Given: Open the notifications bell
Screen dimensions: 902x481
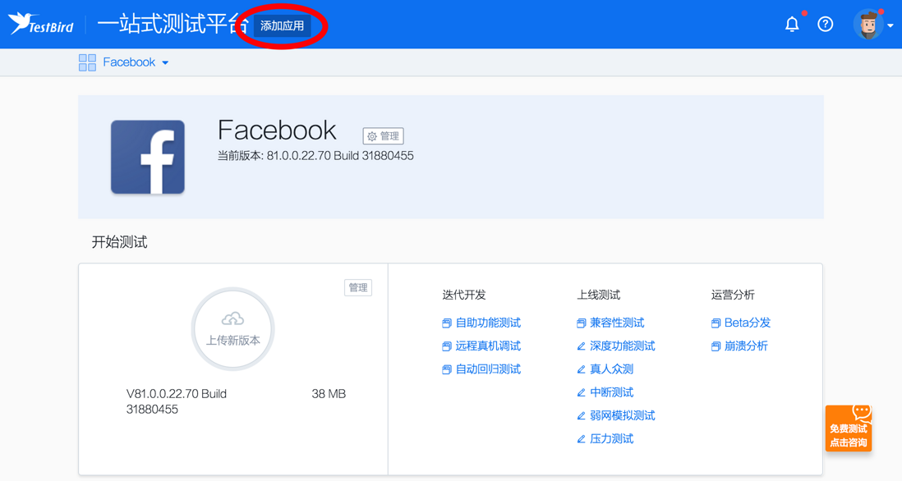Looking at the screenshot, I should click(x=792, y=24).
